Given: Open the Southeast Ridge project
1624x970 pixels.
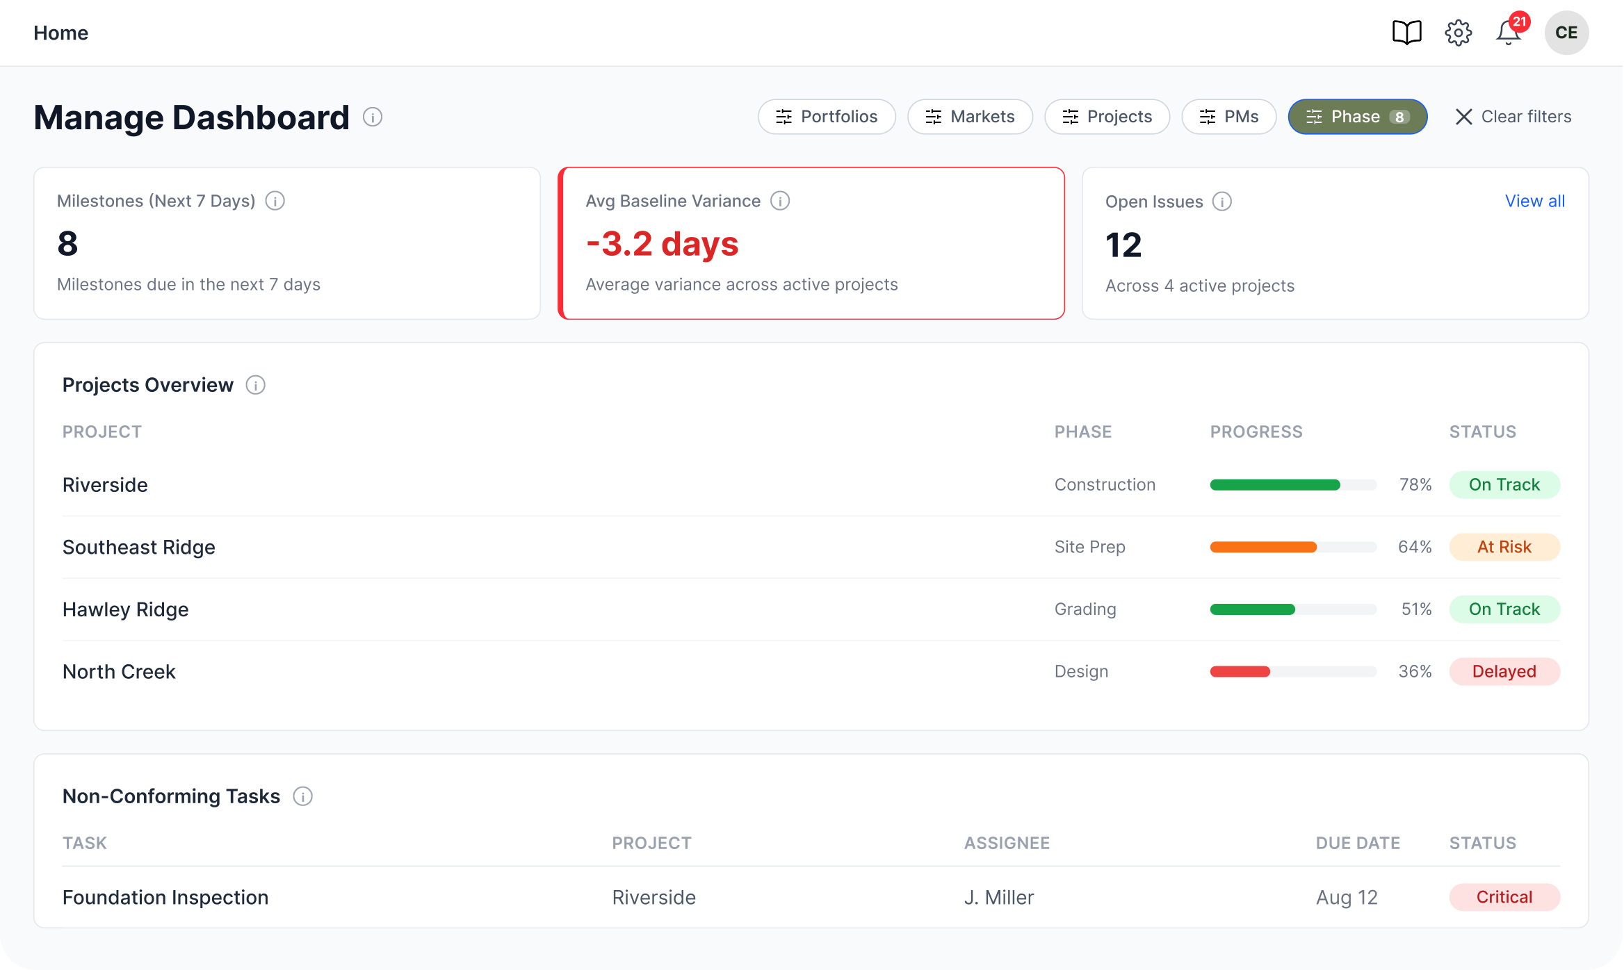Looking at the screenshot, I should [139, 548].
